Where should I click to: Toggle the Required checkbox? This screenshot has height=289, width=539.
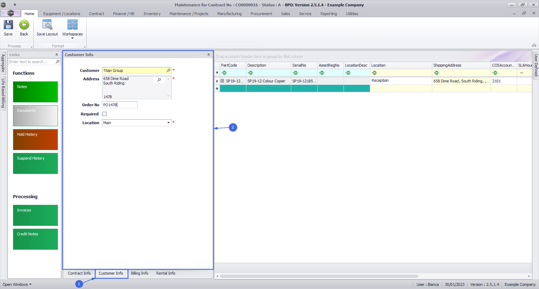(104, 114)
